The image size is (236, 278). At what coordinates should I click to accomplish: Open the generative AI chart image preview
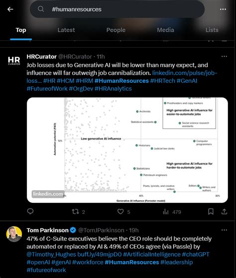pos(127,150)
